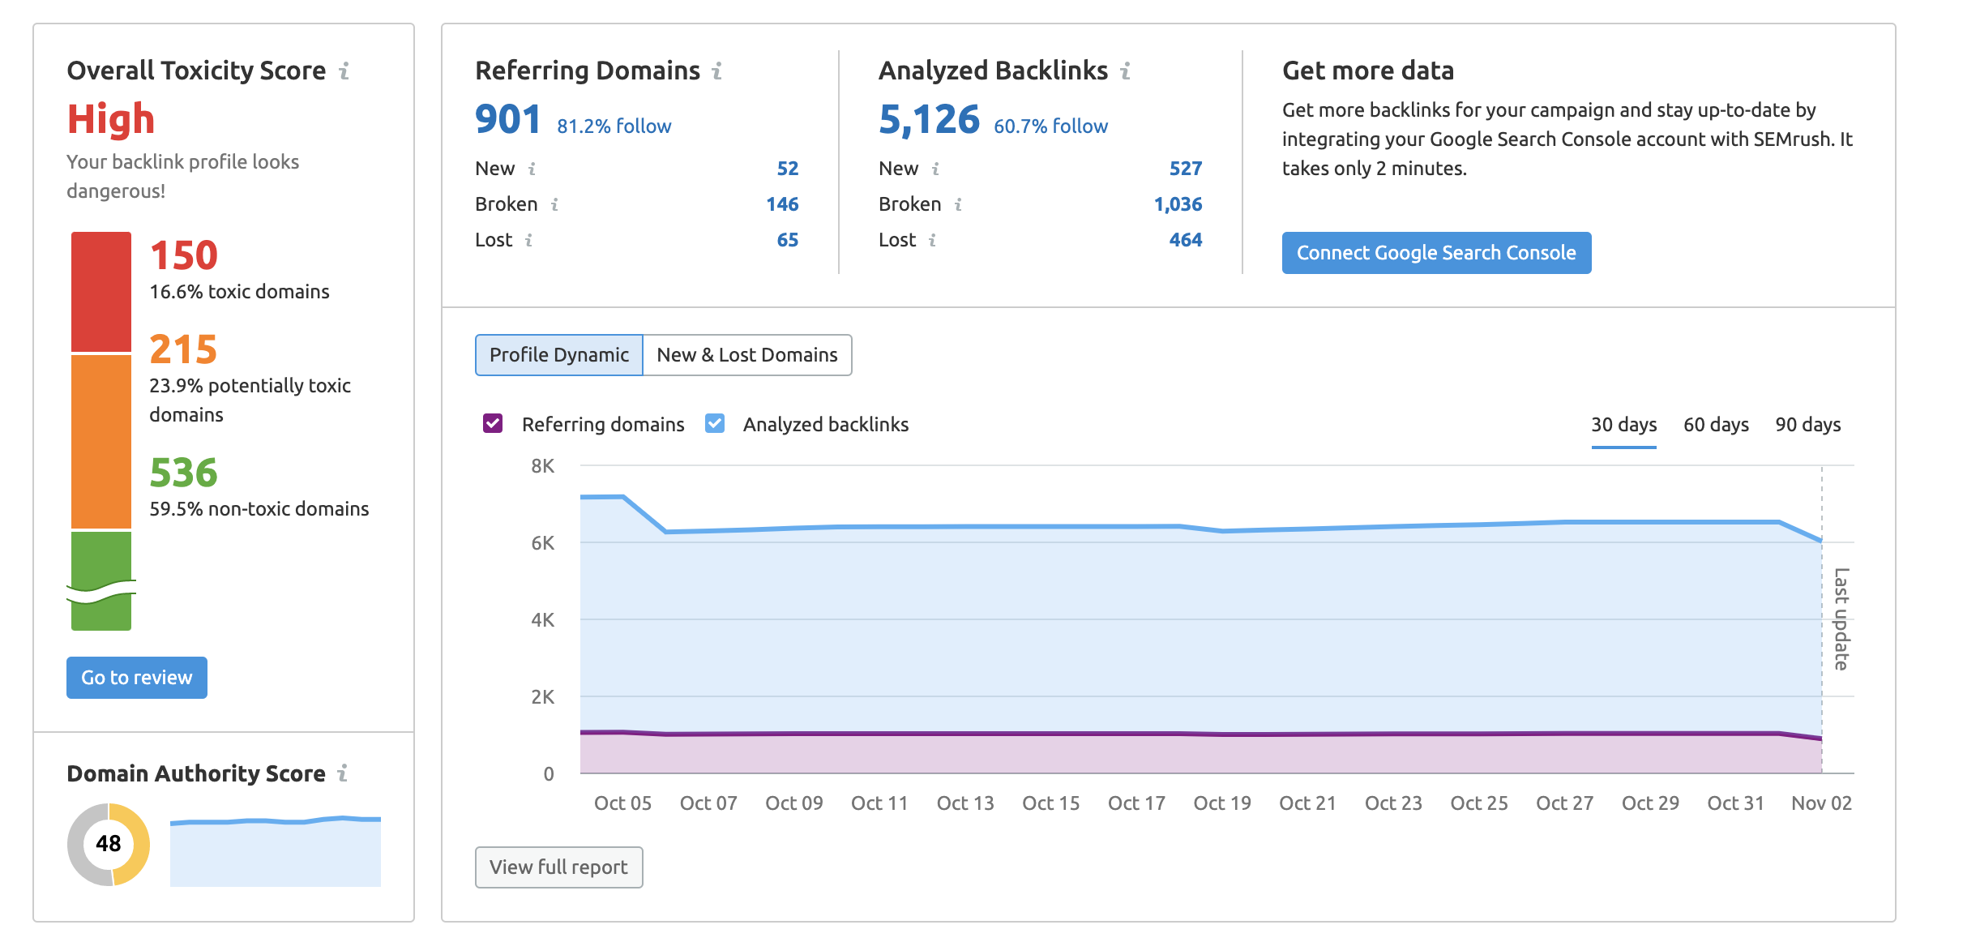Click the Connect Google Search Console button
Screen dimensions: 1963x942
point(1437,253)
